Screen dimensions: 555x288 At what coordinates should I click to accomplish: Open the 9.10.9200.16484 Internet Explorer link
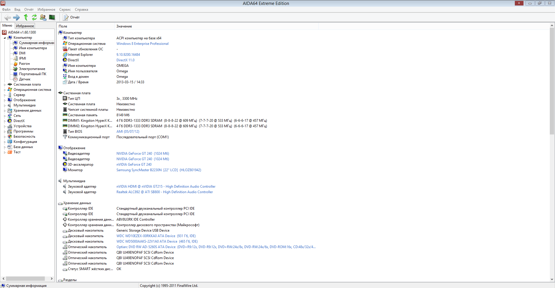tap(128, 55)
